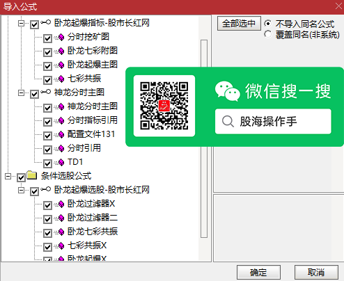
Task: Select the 卧龙起爆选股-股市长红网 label
Action: point(102,190)
